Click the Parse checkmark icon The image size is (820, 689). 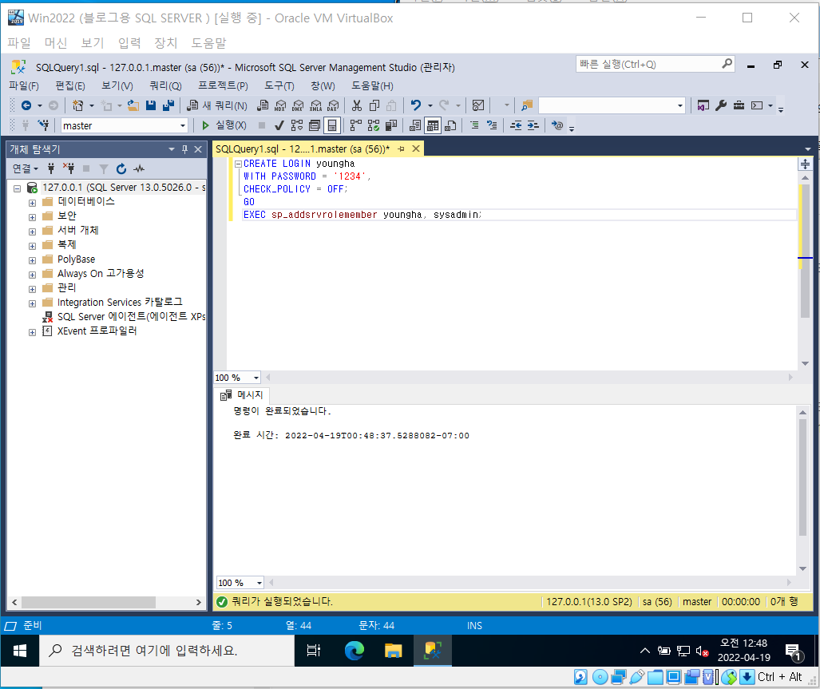(279, 125)
